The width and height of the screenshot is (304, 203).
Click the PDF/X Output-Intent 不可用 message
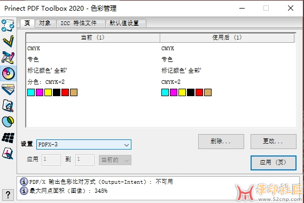pos(101,182)
